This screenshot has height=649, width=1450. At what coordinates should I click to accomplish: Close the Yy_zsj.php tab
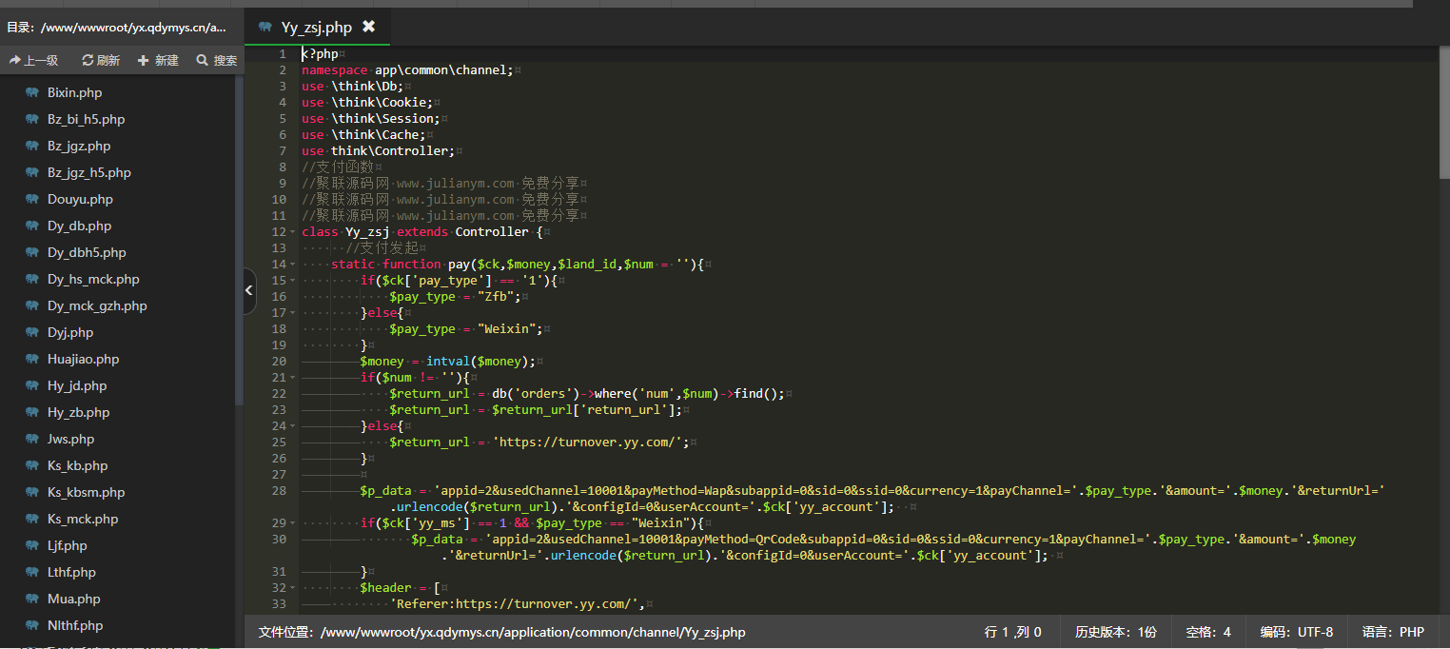tap(368, 27)
